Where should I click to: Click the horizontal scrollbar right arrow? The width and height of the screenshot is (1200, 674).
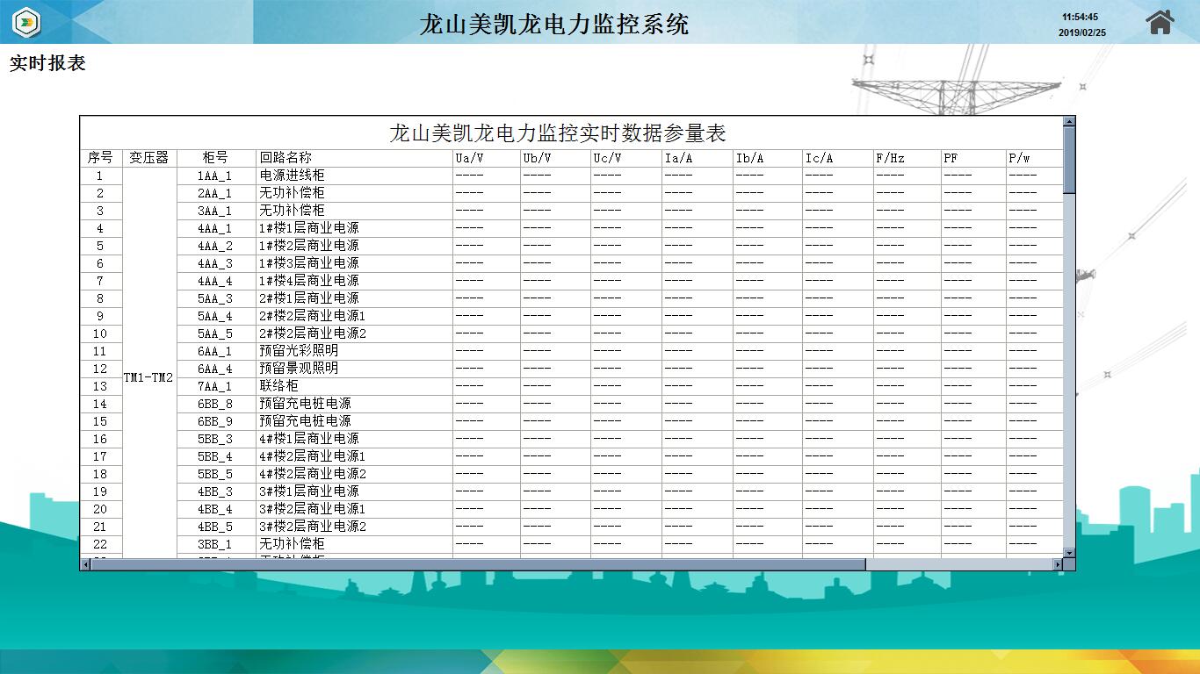1058,564
